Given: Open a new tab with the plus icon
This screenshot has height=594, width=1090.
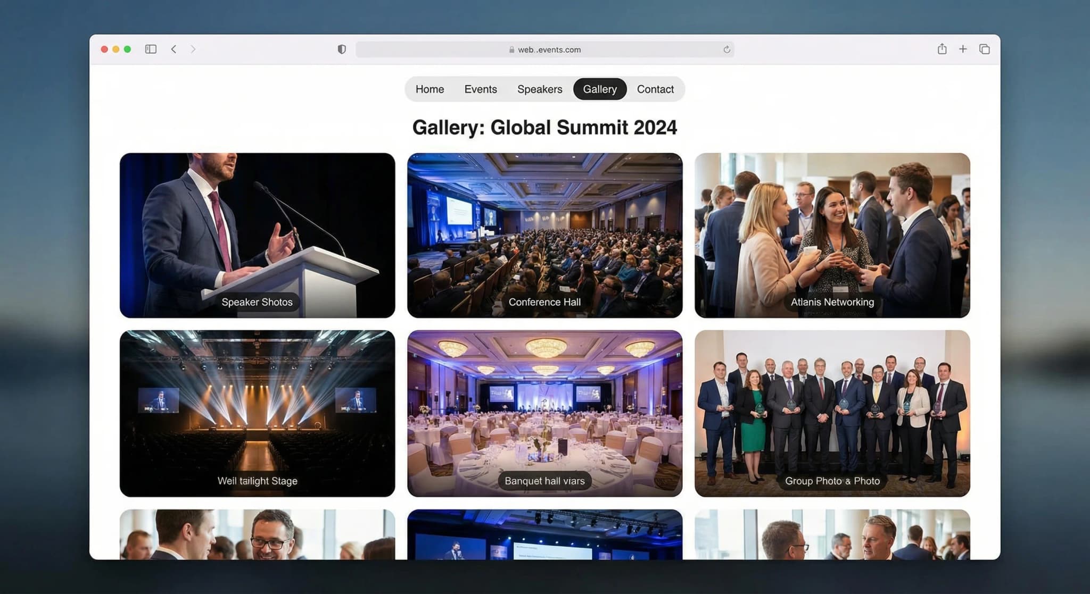Looking at the screenshot, I should coord(963,49).
